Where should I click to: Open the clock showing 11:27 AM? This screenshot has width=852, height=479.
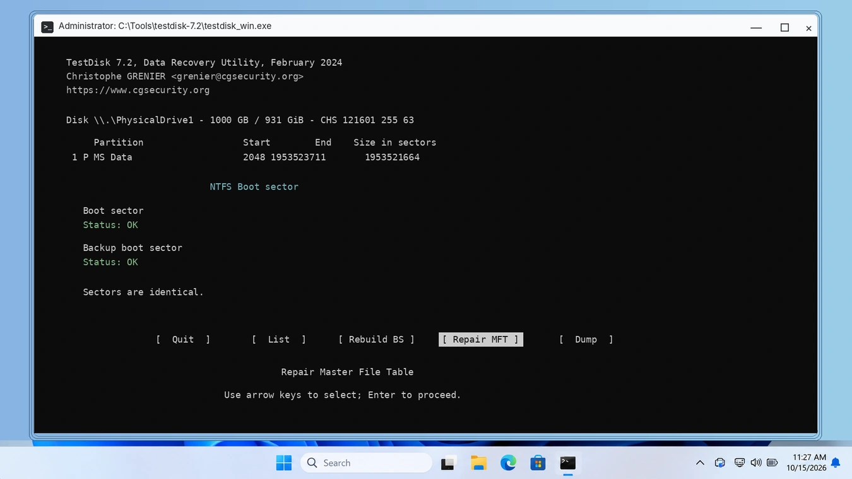[806, 463]
